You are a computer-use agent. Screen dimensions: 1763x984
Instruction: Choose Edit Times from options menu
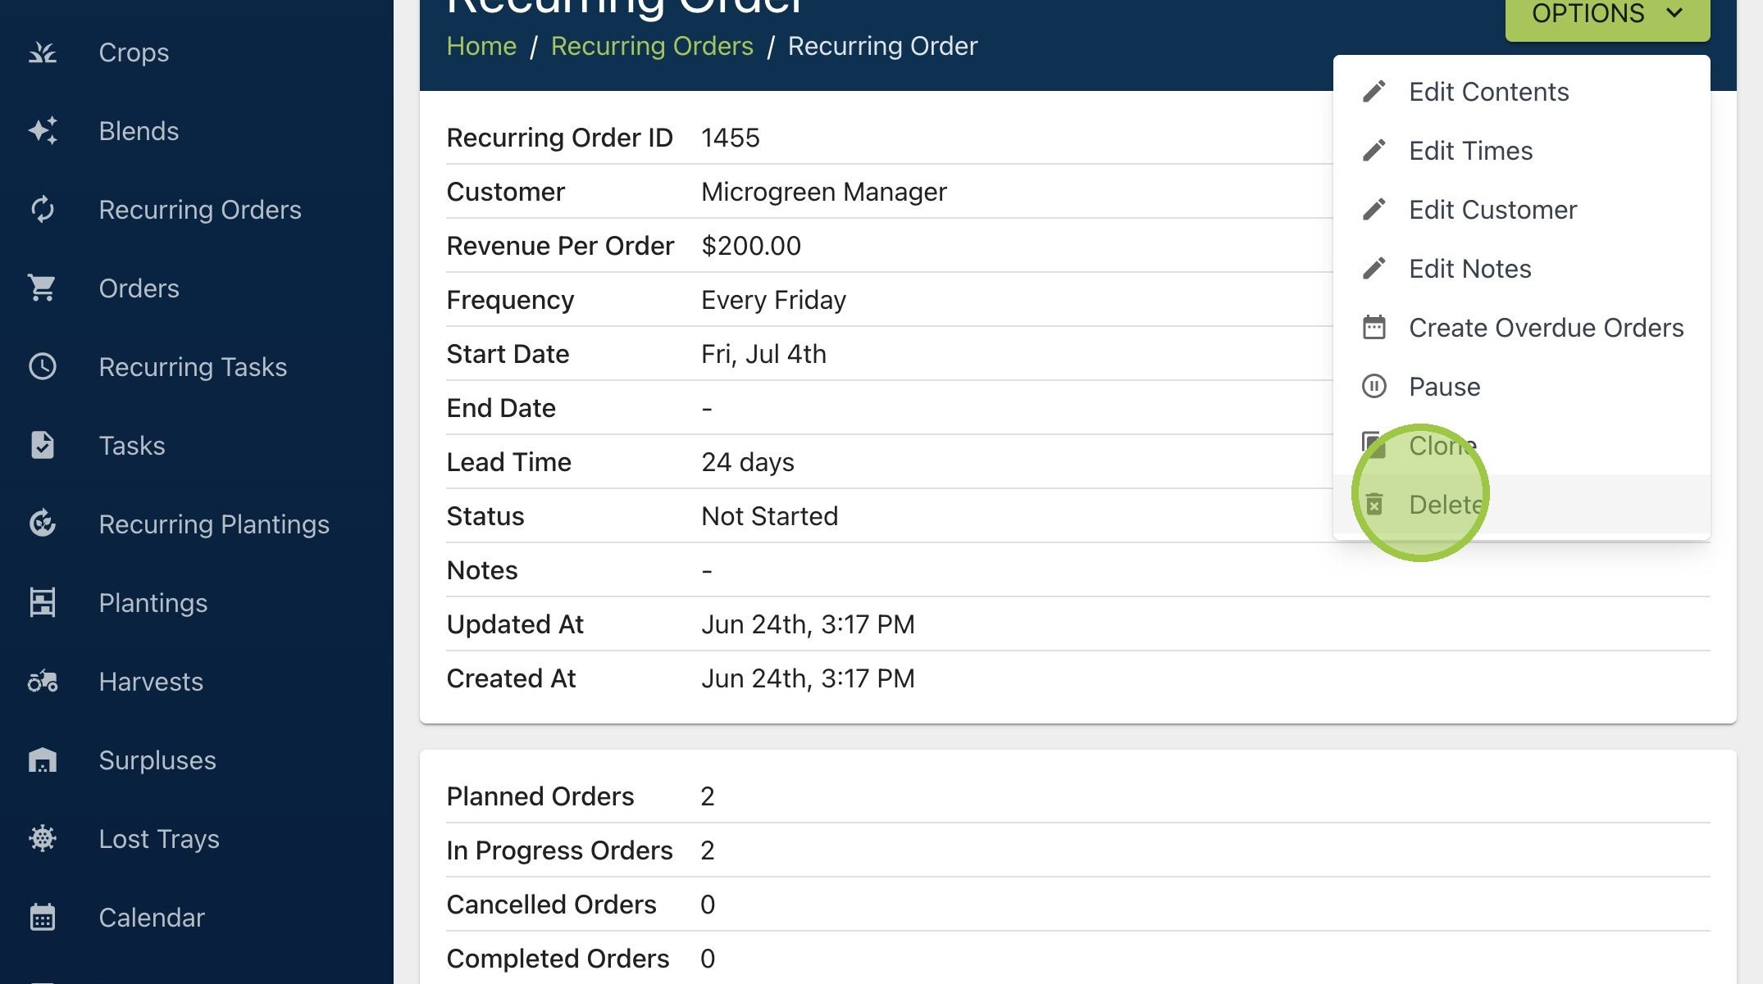[x=1522, y=151]
